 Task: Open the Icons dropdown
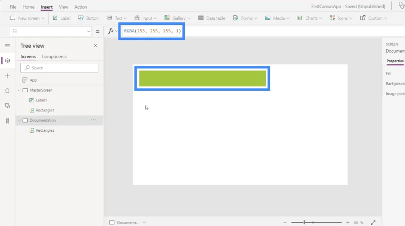[341, 18]
